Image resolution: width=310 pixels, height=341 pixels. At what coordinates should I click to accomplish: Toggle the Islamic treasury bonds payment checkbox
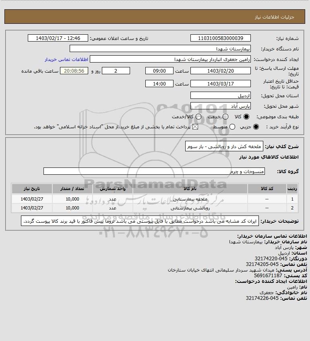pyautogui.click(x=195, y=127)
